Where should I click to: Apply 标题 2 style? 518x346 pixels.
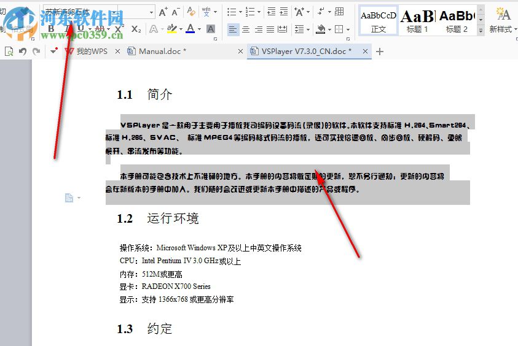click(457, 20)
